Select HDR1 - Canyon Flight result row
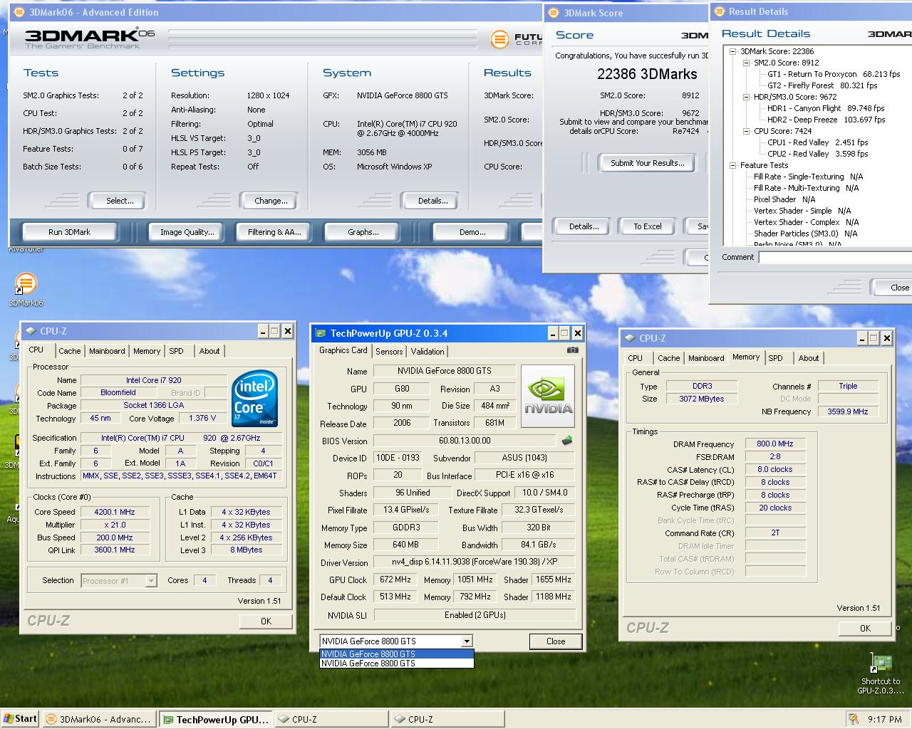The width and height of the screenshot is (912, 729). coord(825,108)
